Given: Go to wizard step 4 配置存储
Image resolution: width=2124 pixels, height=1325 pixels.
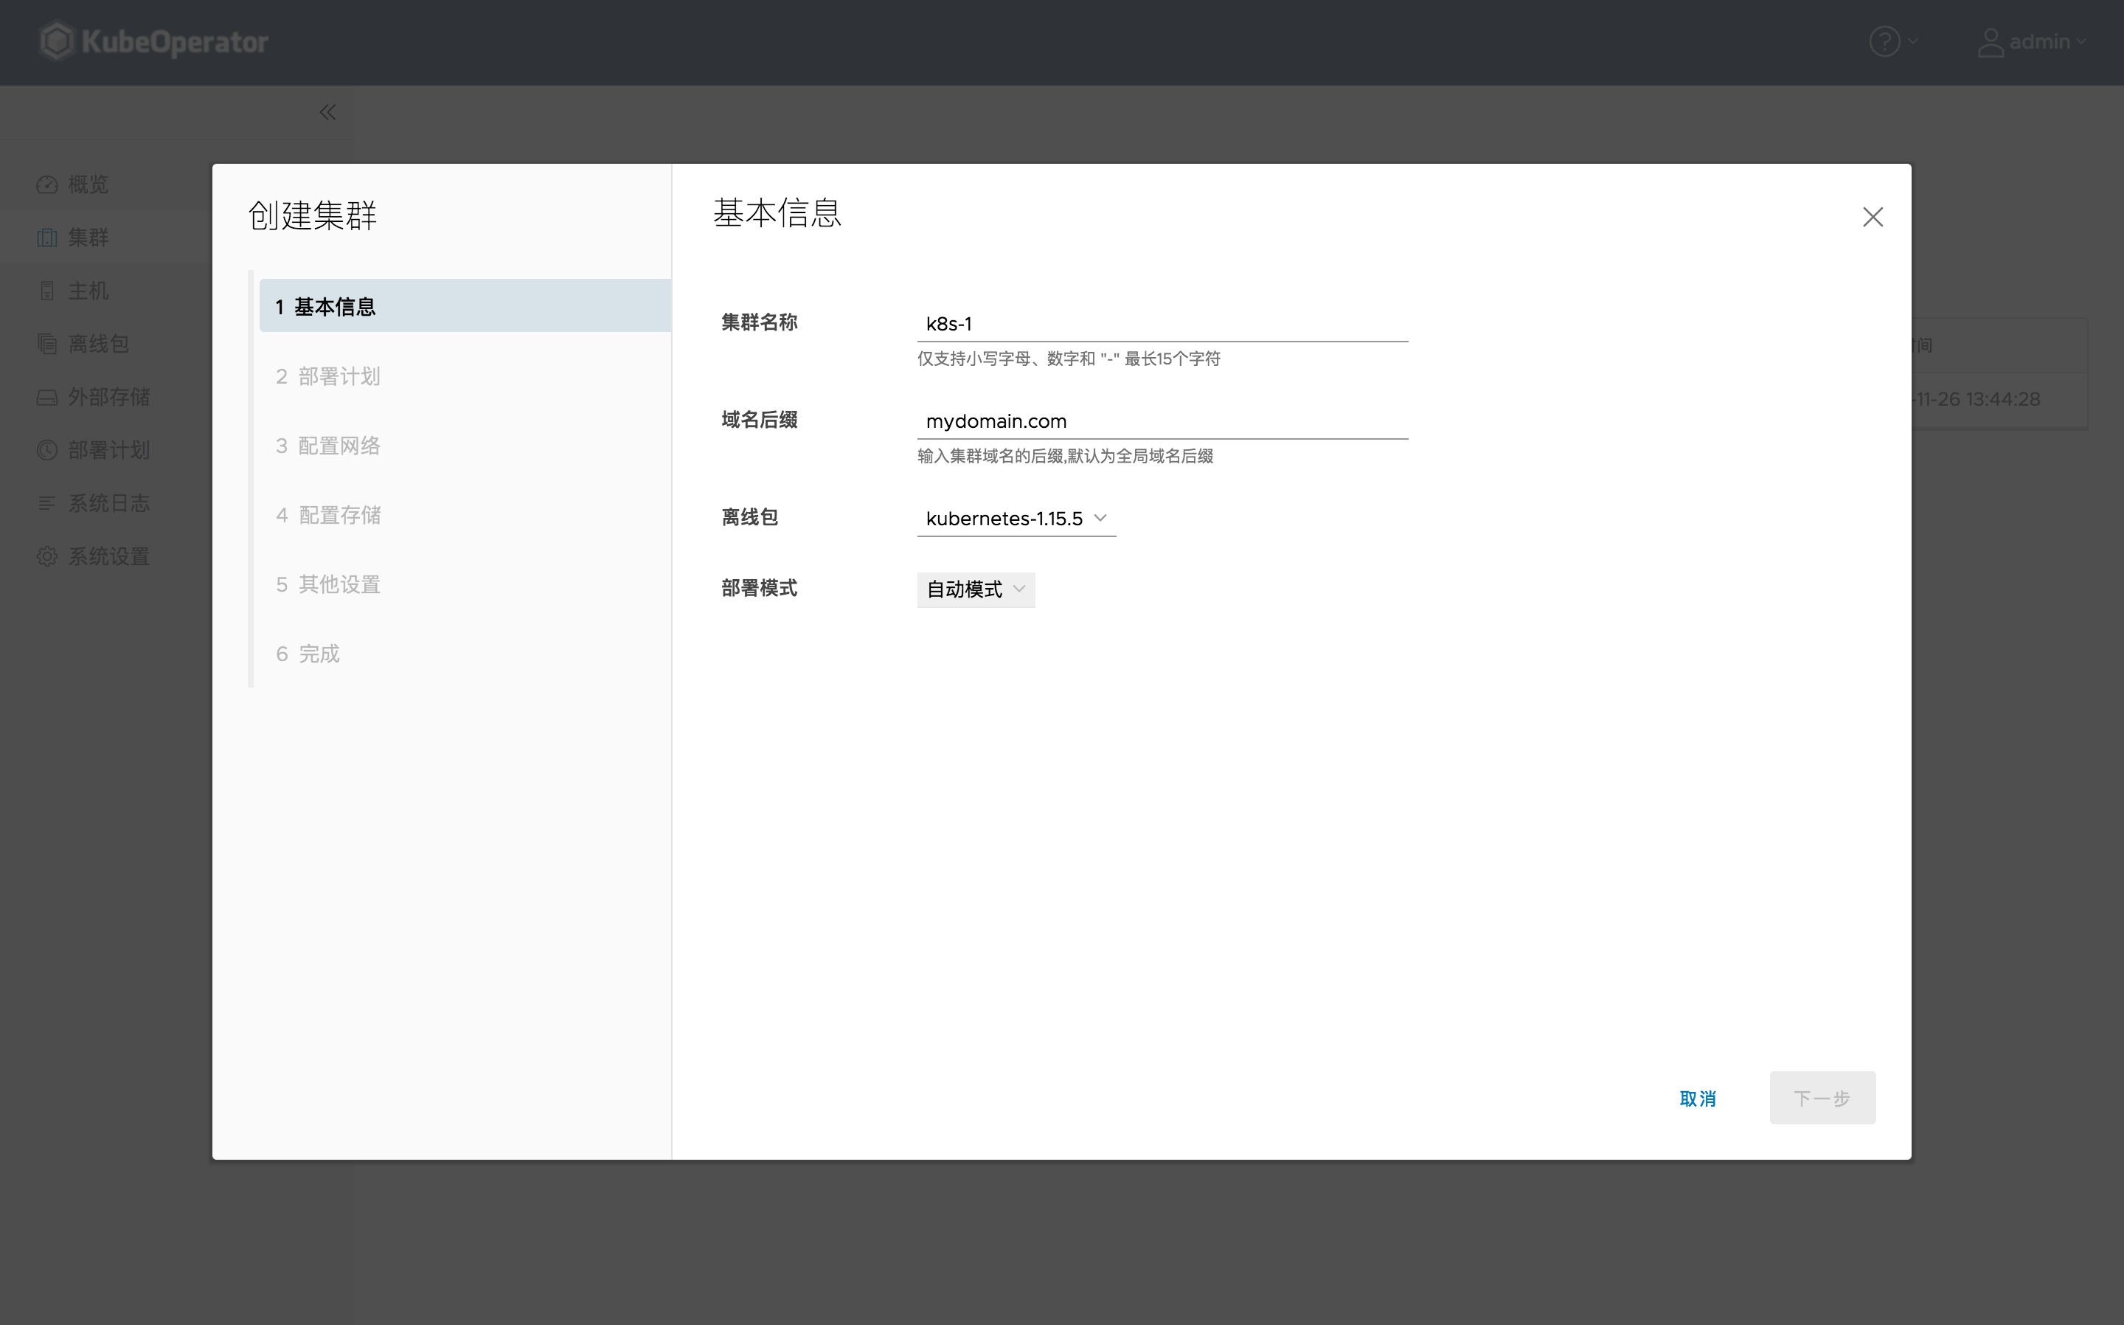Looking at the screenshot, I should pos(465,514).
